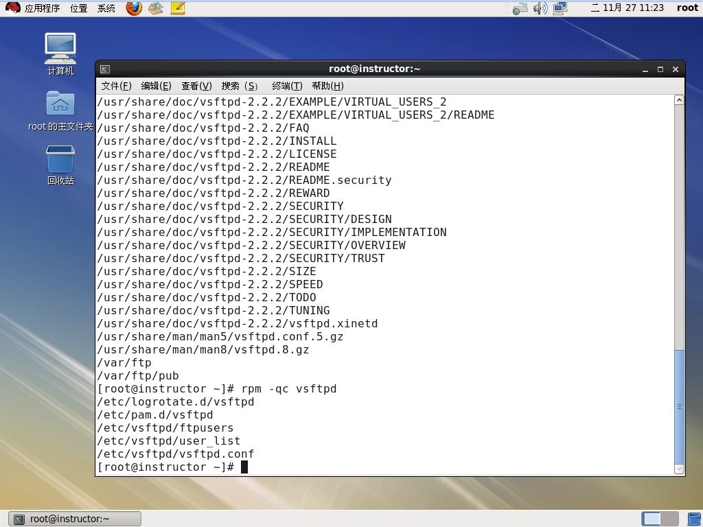Viewport: 703px width, 527px height.
Task: Open the 文件(F) menu in terminal
Action: coord(116,86)
